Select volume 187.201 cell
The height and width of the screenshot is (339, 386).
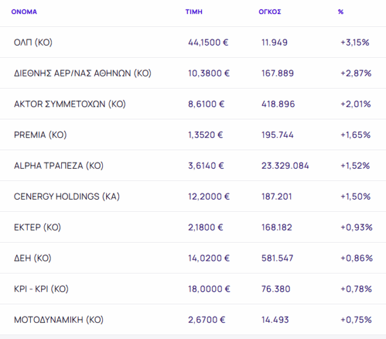(x=277, y=196)
